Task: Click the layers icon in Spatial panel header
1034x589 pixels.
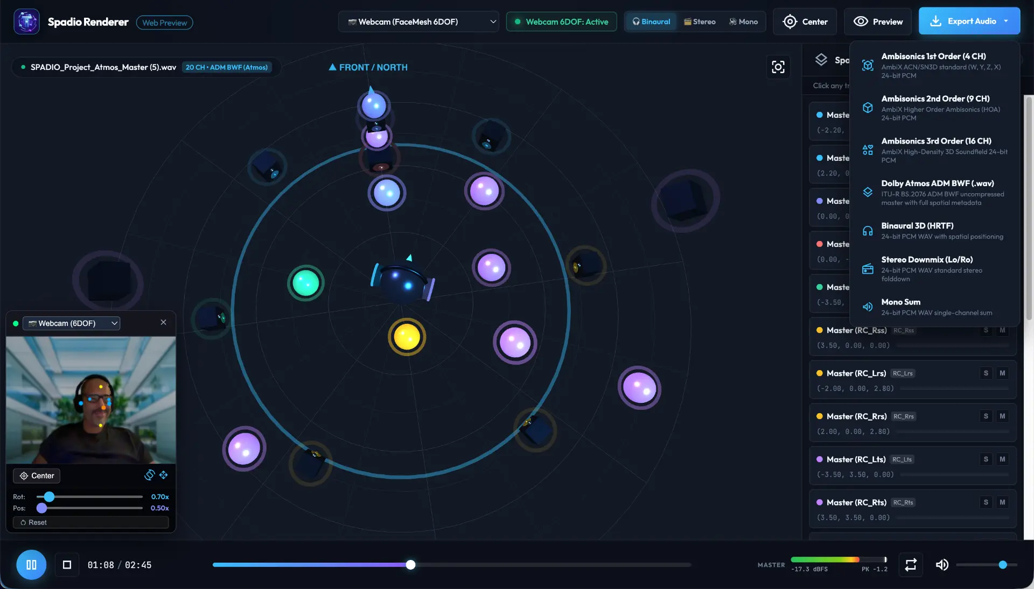Action: point(821,60)
